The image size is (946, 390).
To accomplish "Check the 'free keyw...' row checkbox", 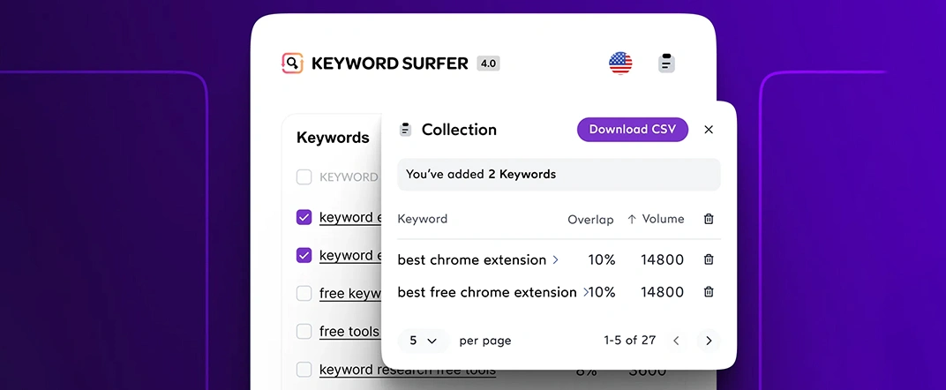I will 304,294.
